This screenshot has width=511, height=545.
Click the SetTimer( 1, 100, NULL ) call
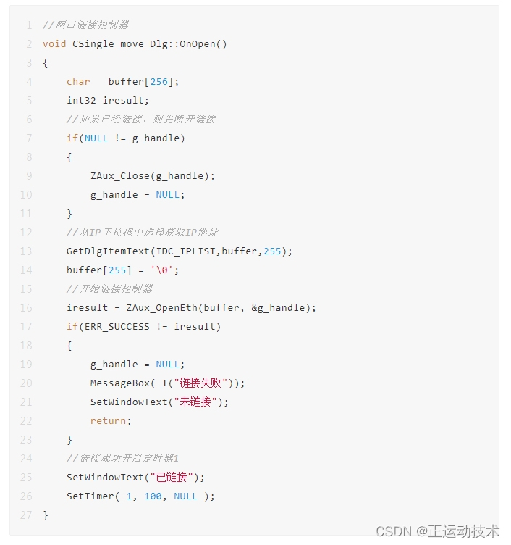(x=141, y=496)
